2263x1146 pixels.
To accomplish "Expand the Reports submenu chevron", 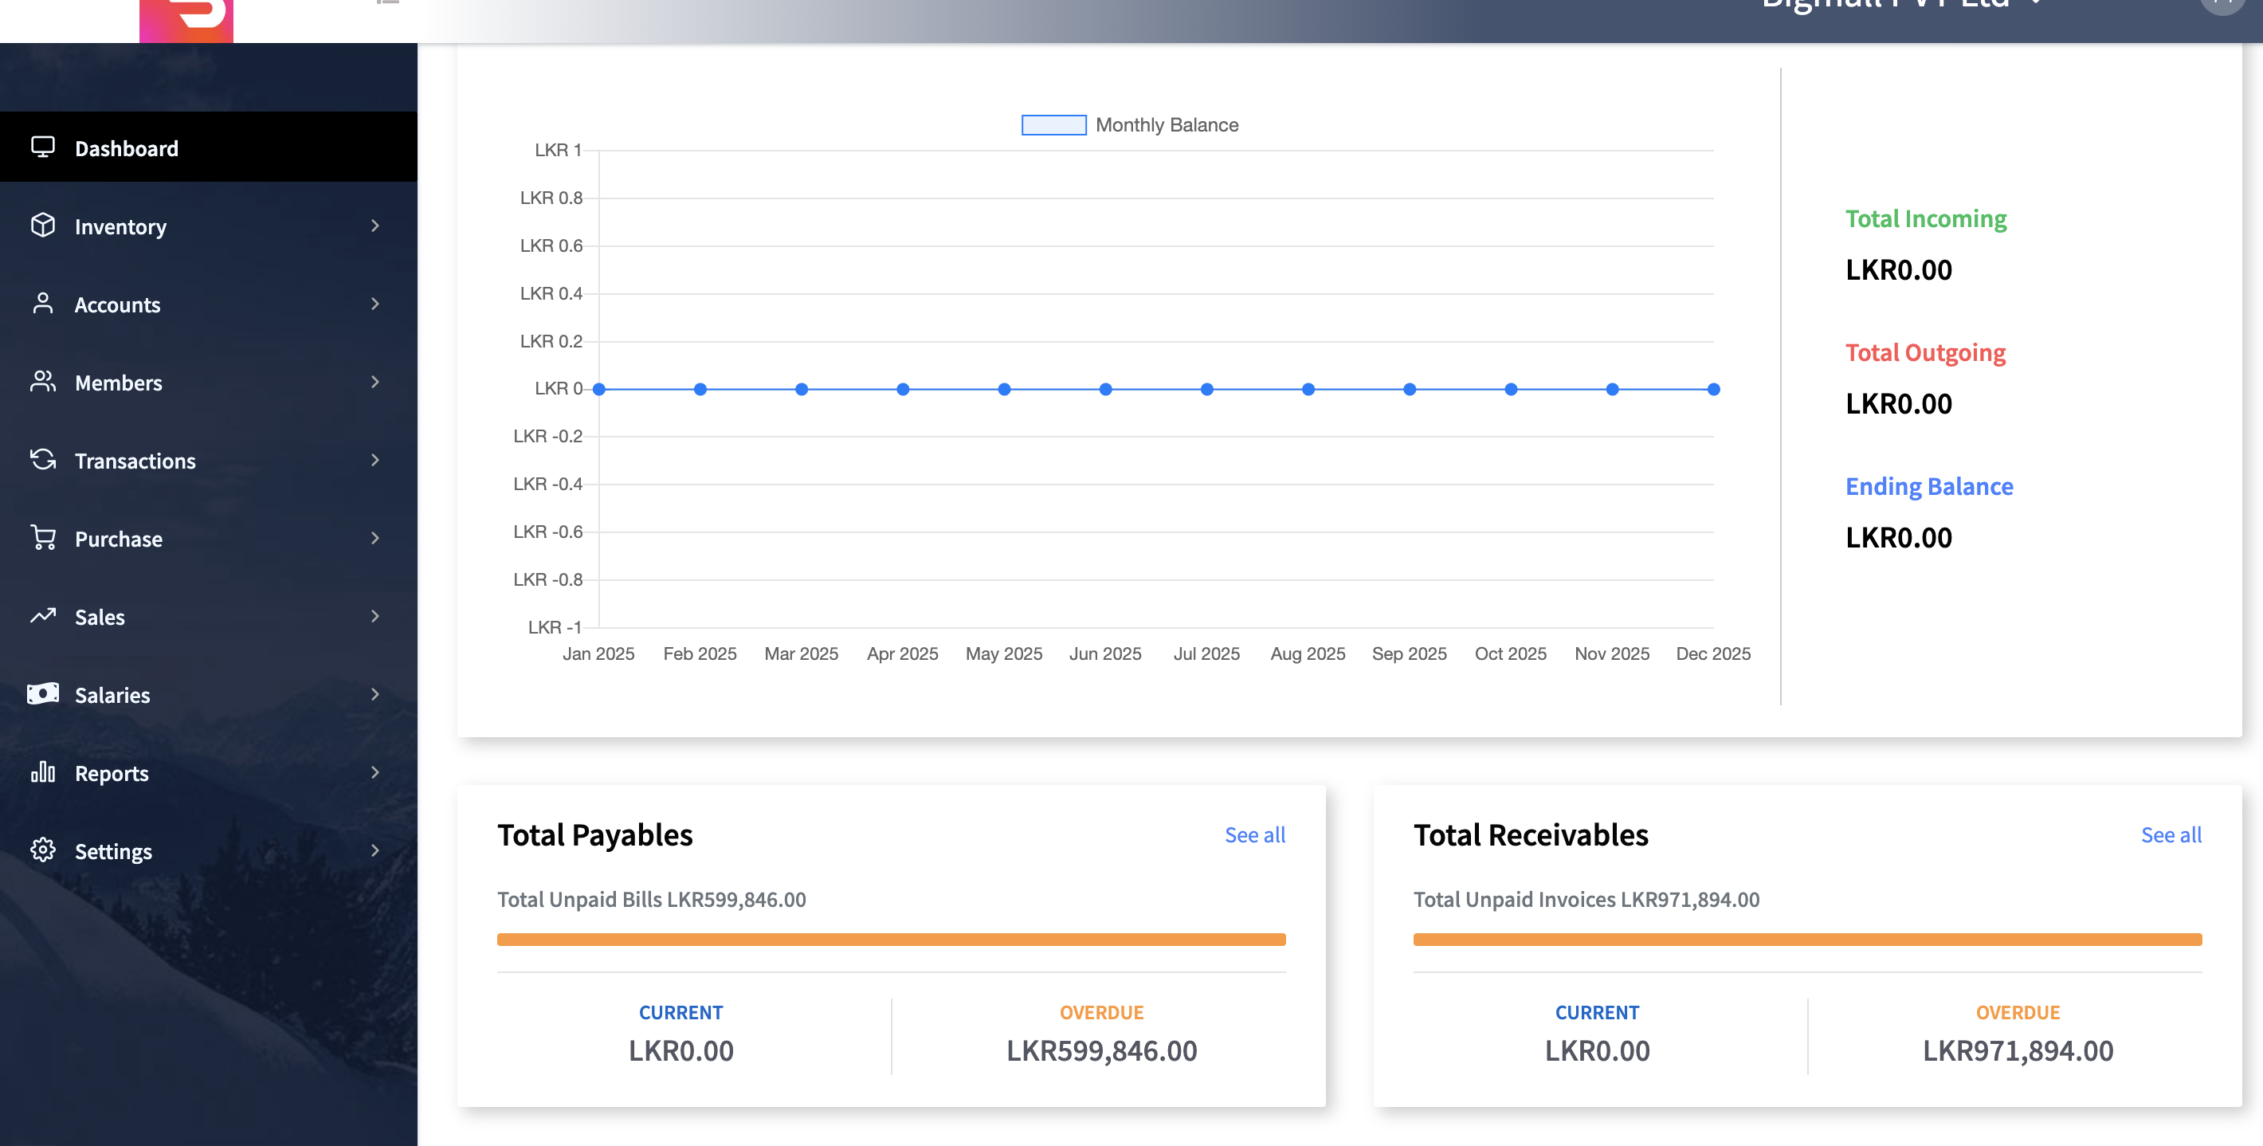I will pos(375,772).
